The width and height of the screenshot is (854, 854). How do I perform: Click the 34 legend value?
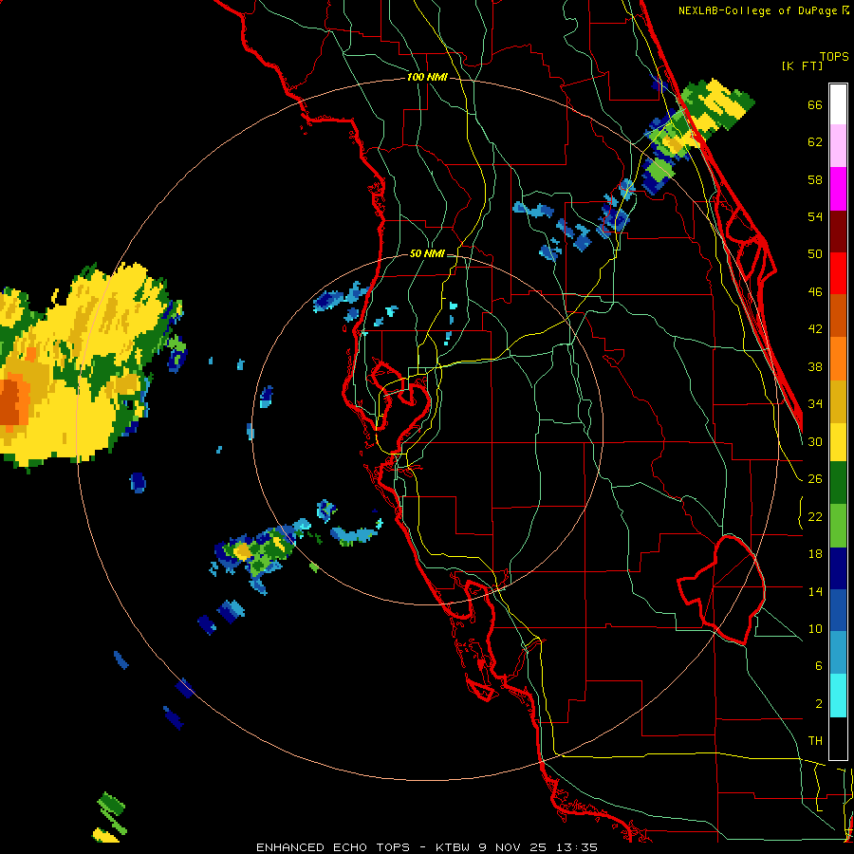coord(815,404)
